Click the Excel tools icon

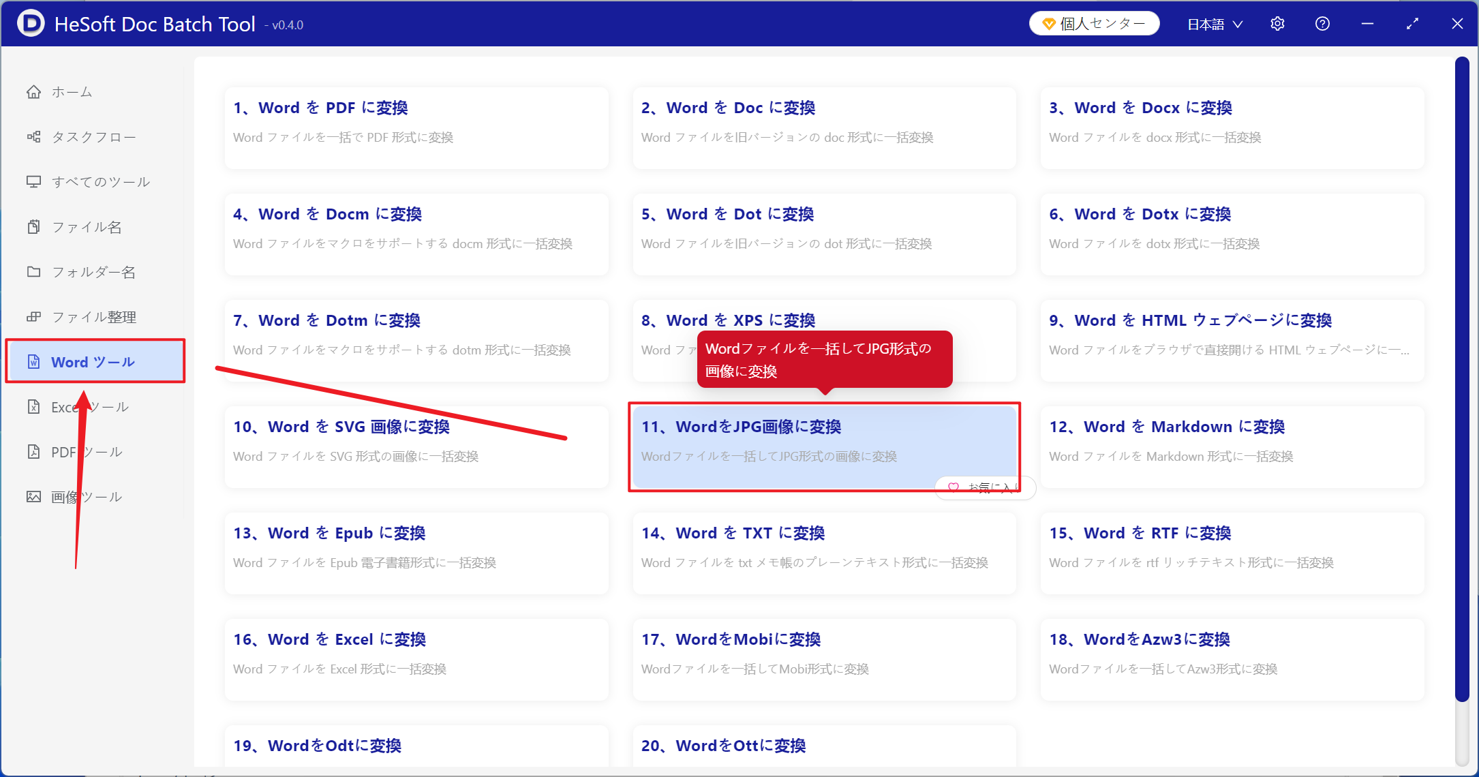[33, 406]
